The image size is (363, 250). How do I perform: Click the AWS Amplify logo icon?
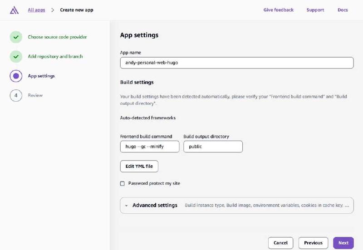tap(14, 10)
